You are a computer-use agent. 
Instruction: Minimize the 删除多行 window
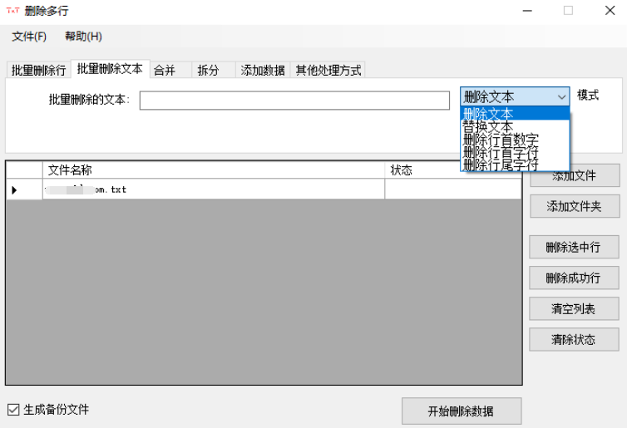[x=527, y=11]
